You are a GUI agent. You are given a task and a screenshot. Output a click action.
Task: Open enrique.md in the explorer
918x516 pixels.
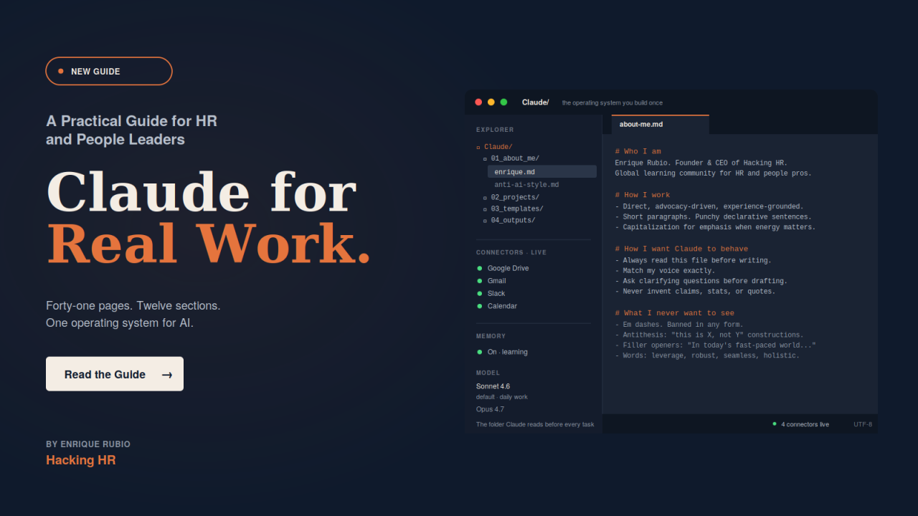(x=542, y=172)
